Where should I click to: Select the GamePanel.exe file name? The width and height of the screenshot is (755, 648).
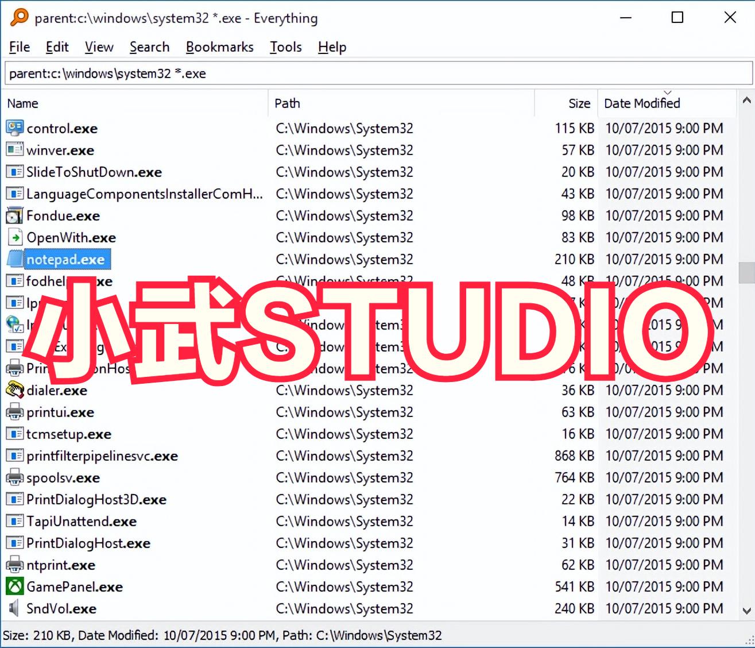75,587
